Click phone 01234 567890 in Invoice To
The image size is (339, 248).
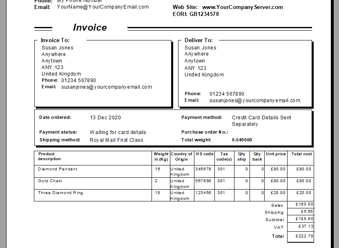point(78,80)
